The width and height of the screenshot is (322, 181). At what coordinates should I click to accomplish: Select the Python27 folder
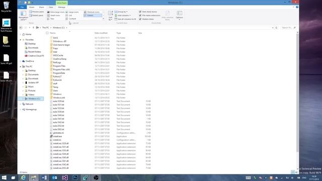tap(56, 76)
